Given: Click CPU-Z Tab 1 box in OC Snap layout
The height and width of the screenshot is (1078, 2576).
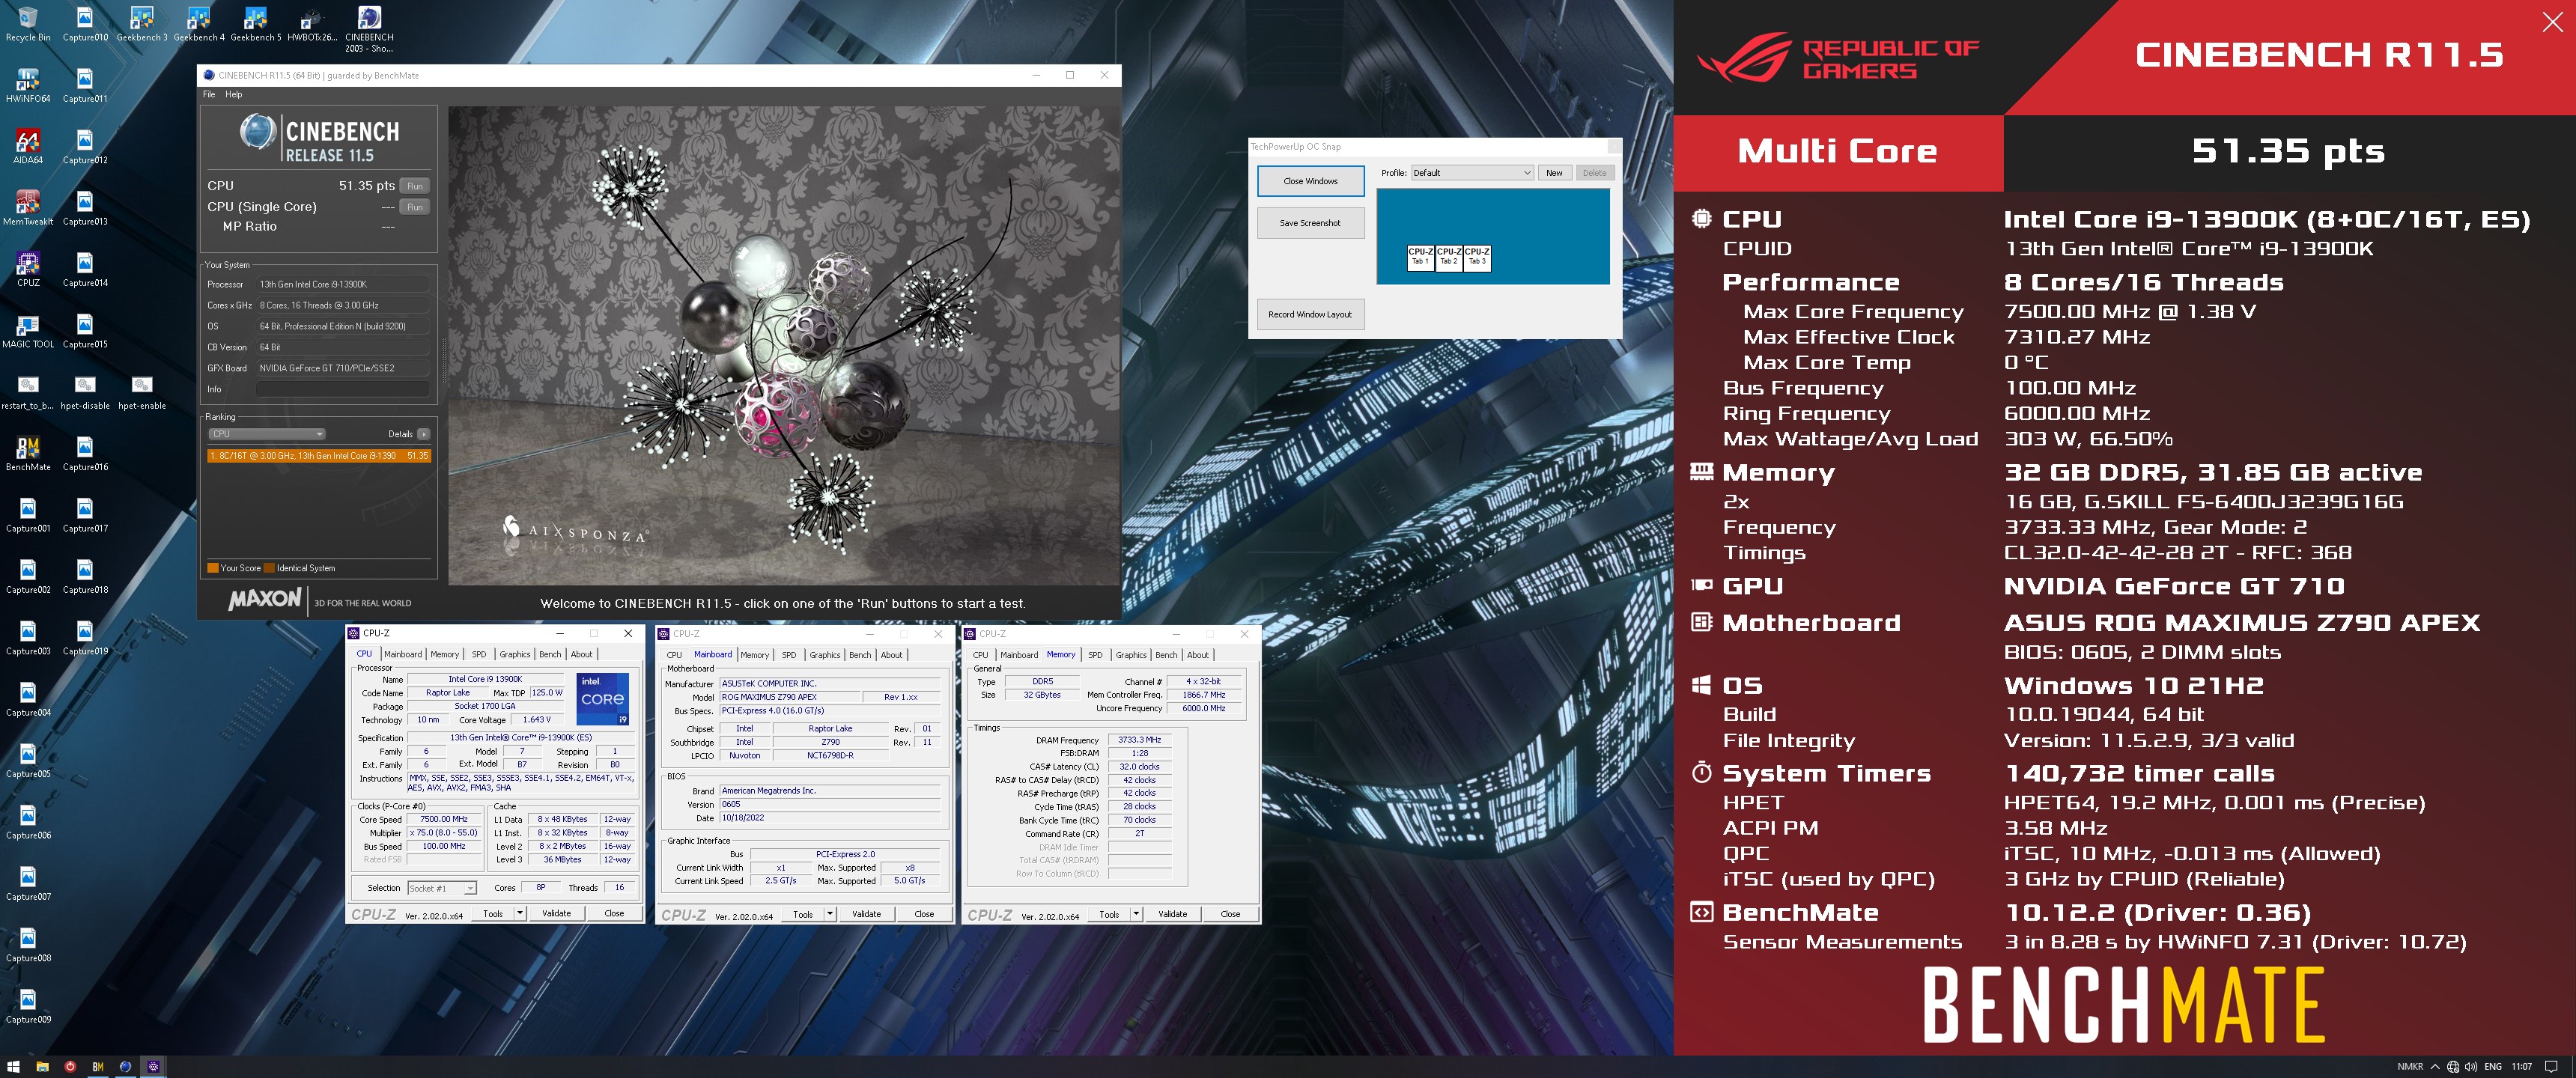Looking at the screenshot, I should click(1420, 257).
